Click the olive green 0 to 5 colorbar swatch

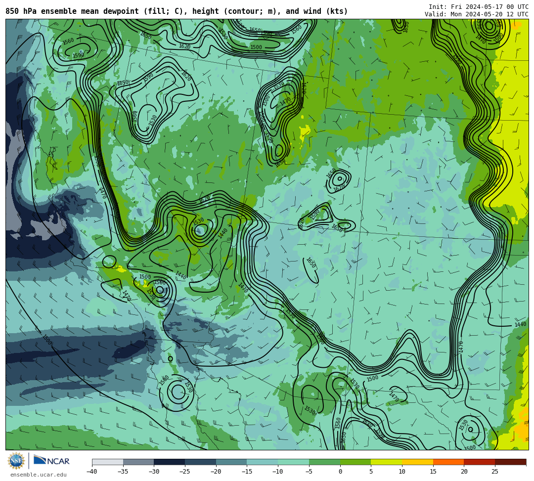pyautogui.click(x=356, y=462)
